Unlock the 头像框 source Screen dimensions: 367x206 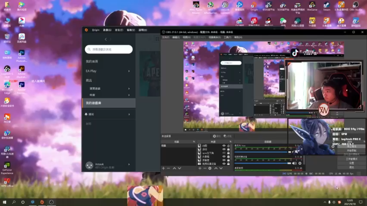[228, 157]
